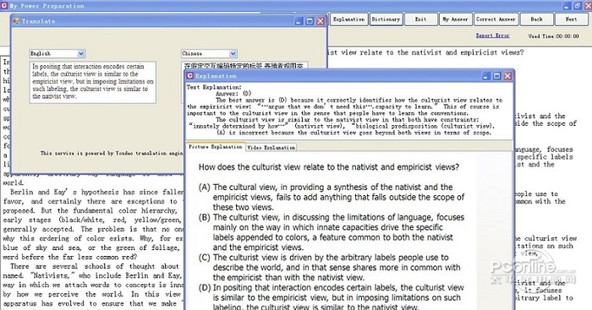Open the Report Error link
The height and width of the screenshot is (310, 592).
[492, 35]
